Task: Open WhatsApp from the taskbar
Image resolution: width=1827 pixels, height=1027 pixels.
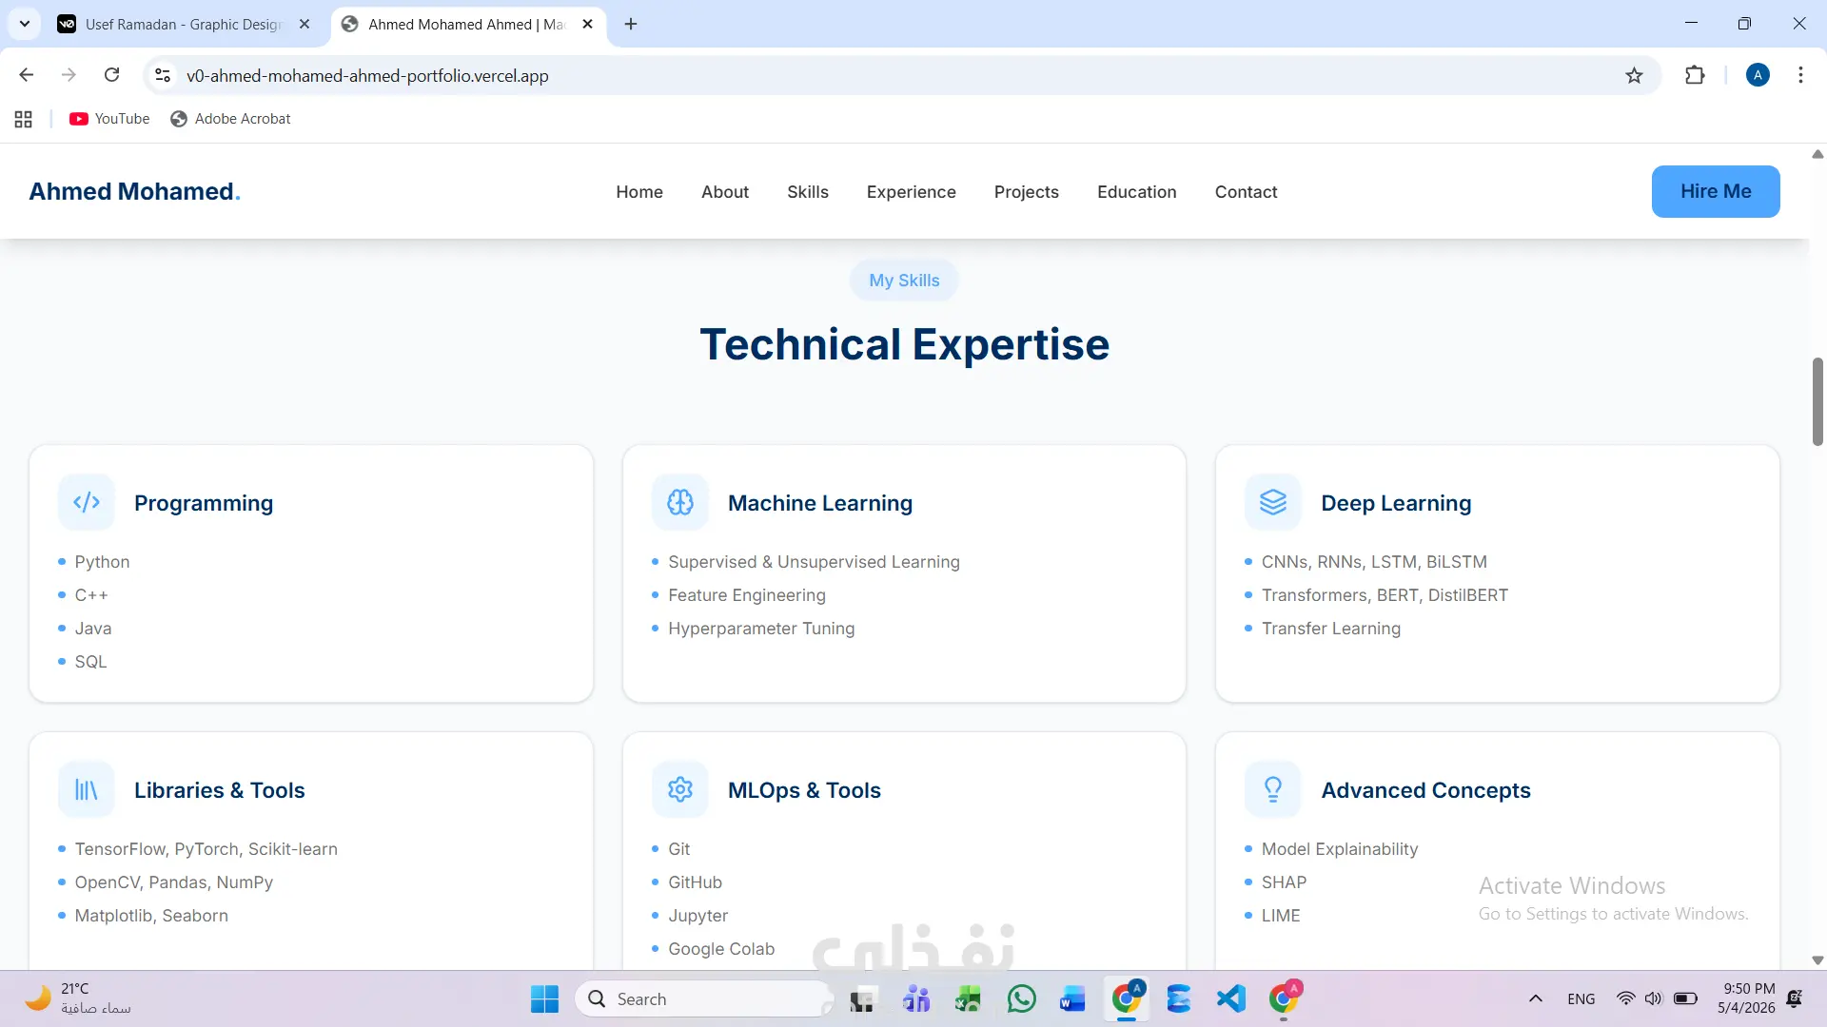Action: coord(1022,999)
